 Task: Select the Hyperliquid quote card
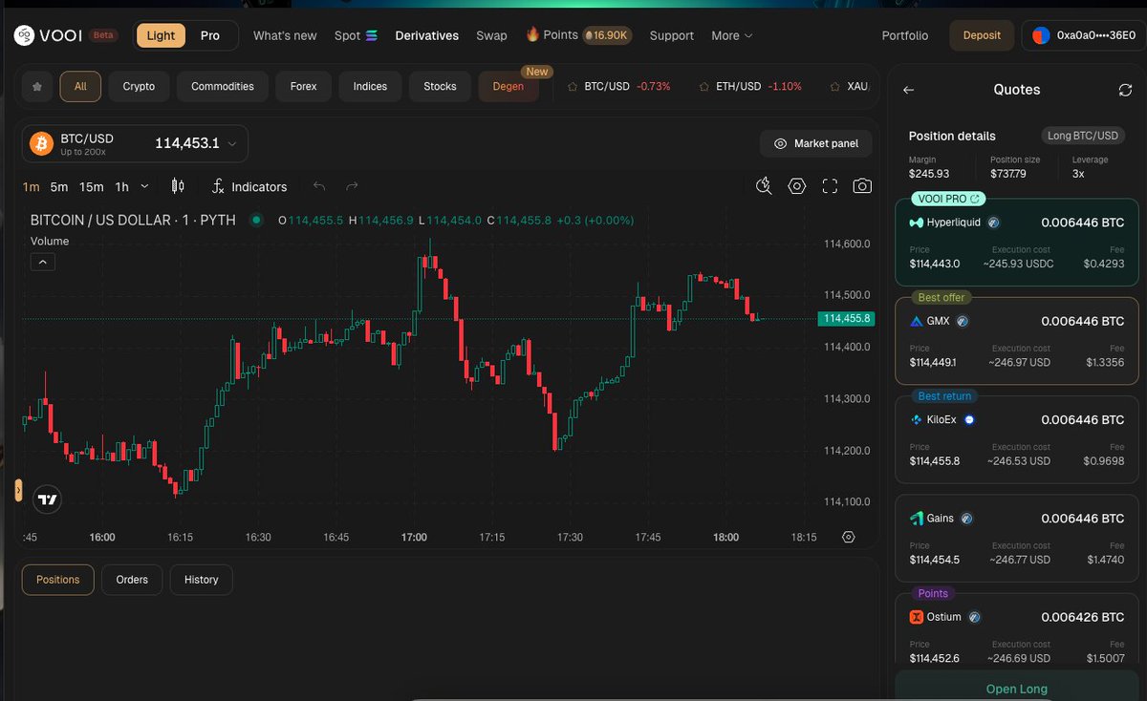click(1016, 243)
